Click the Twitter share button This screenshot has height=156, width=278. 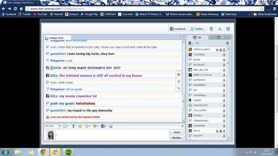tap(197, 29)
